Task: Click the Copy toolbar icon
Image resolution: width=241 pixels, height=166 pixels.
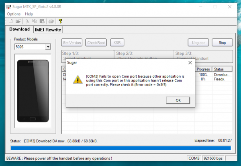Action: tap(35, 21)
